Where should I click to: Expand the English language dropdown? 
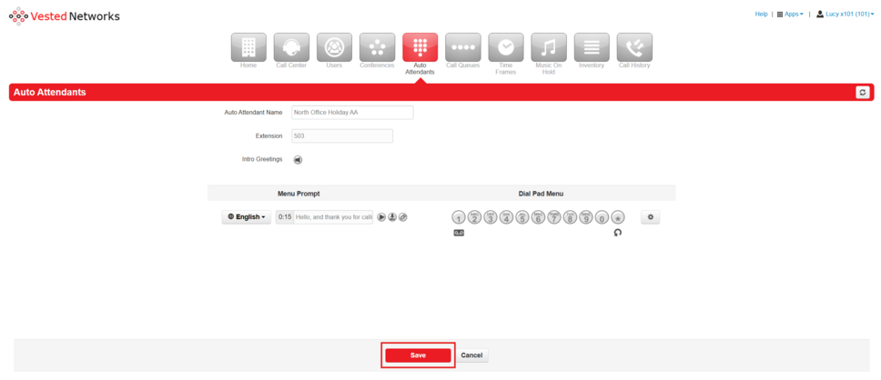pyautogui.click(x=247, y=217)
